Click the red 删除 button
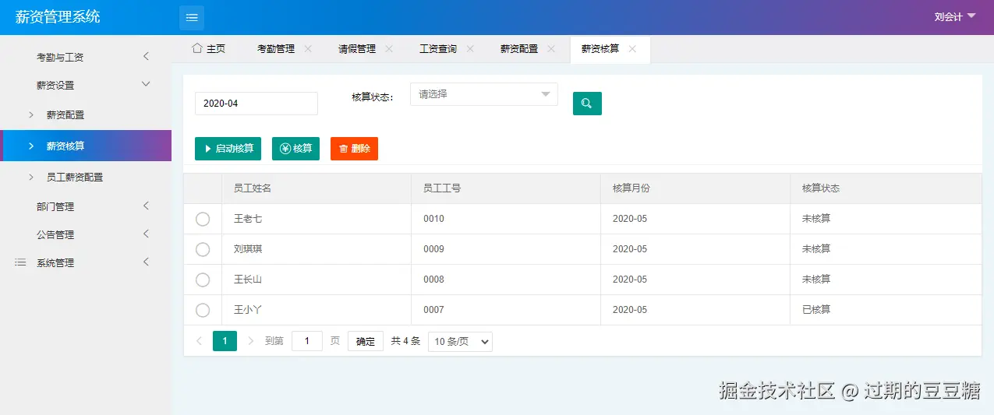Image resolution: width=994 pixels, height=415 pixels. point(354,148)
